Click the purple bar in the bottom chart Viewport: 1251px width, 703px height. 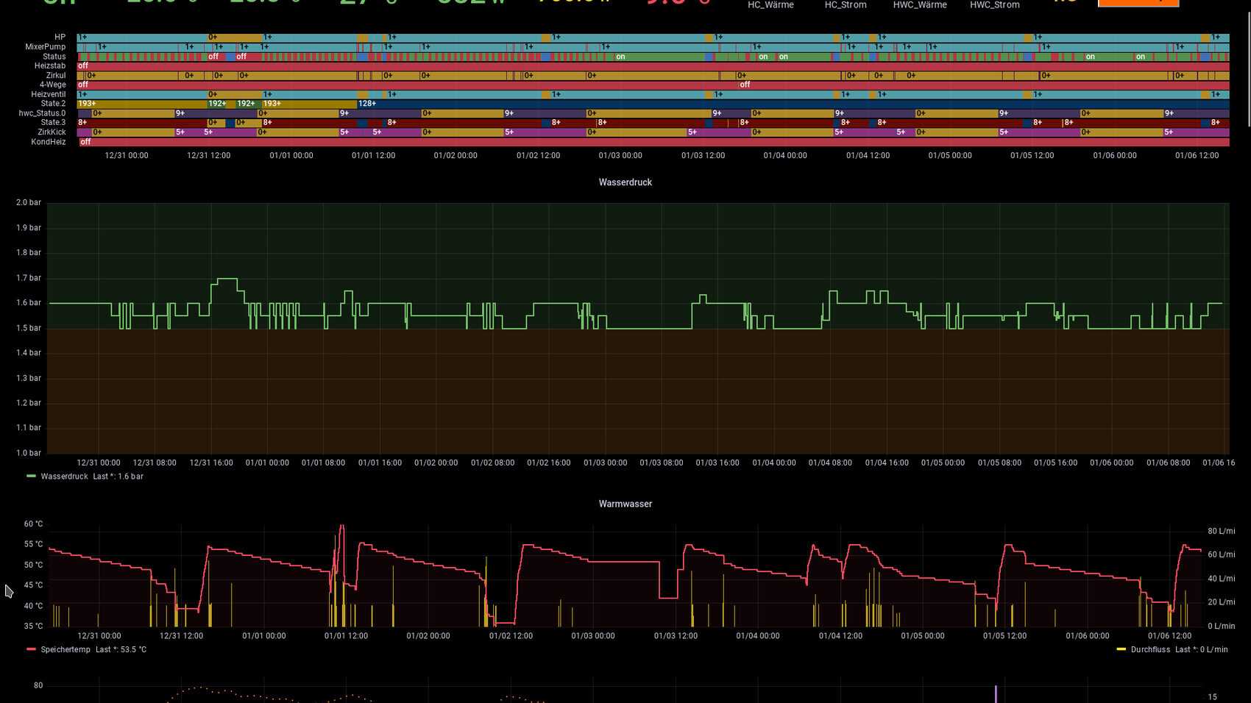[x=996, y=693]
